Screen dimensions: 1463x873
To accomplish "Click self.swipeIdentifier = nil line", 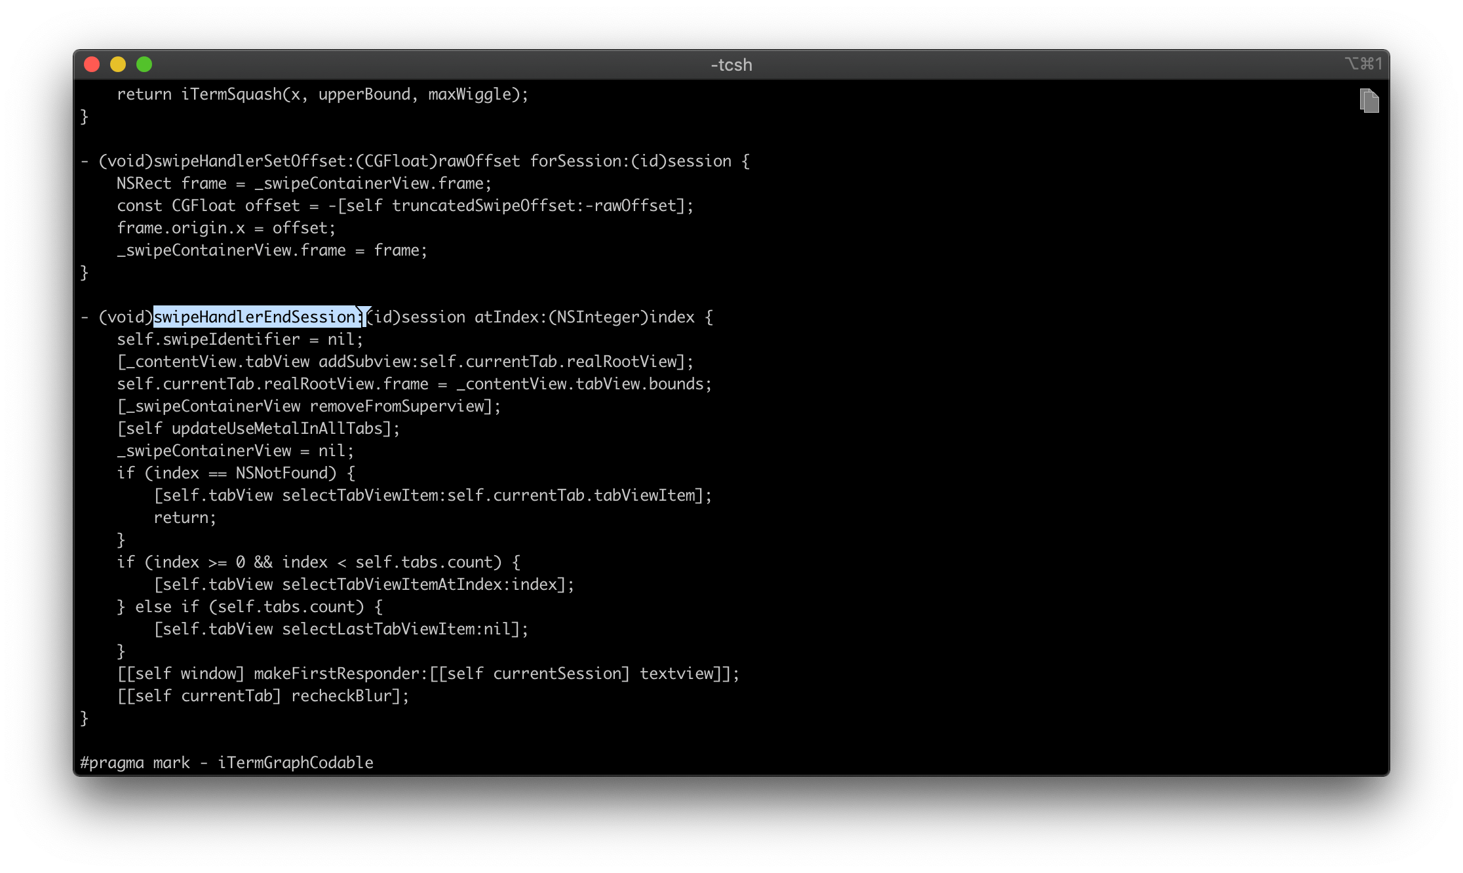I will 240,339.
